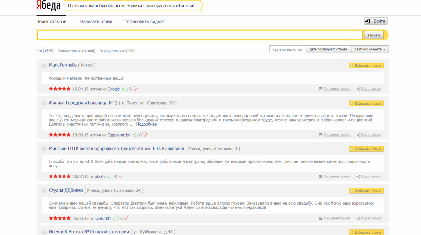Click the Ябеда logo

(x=48, y=6)
